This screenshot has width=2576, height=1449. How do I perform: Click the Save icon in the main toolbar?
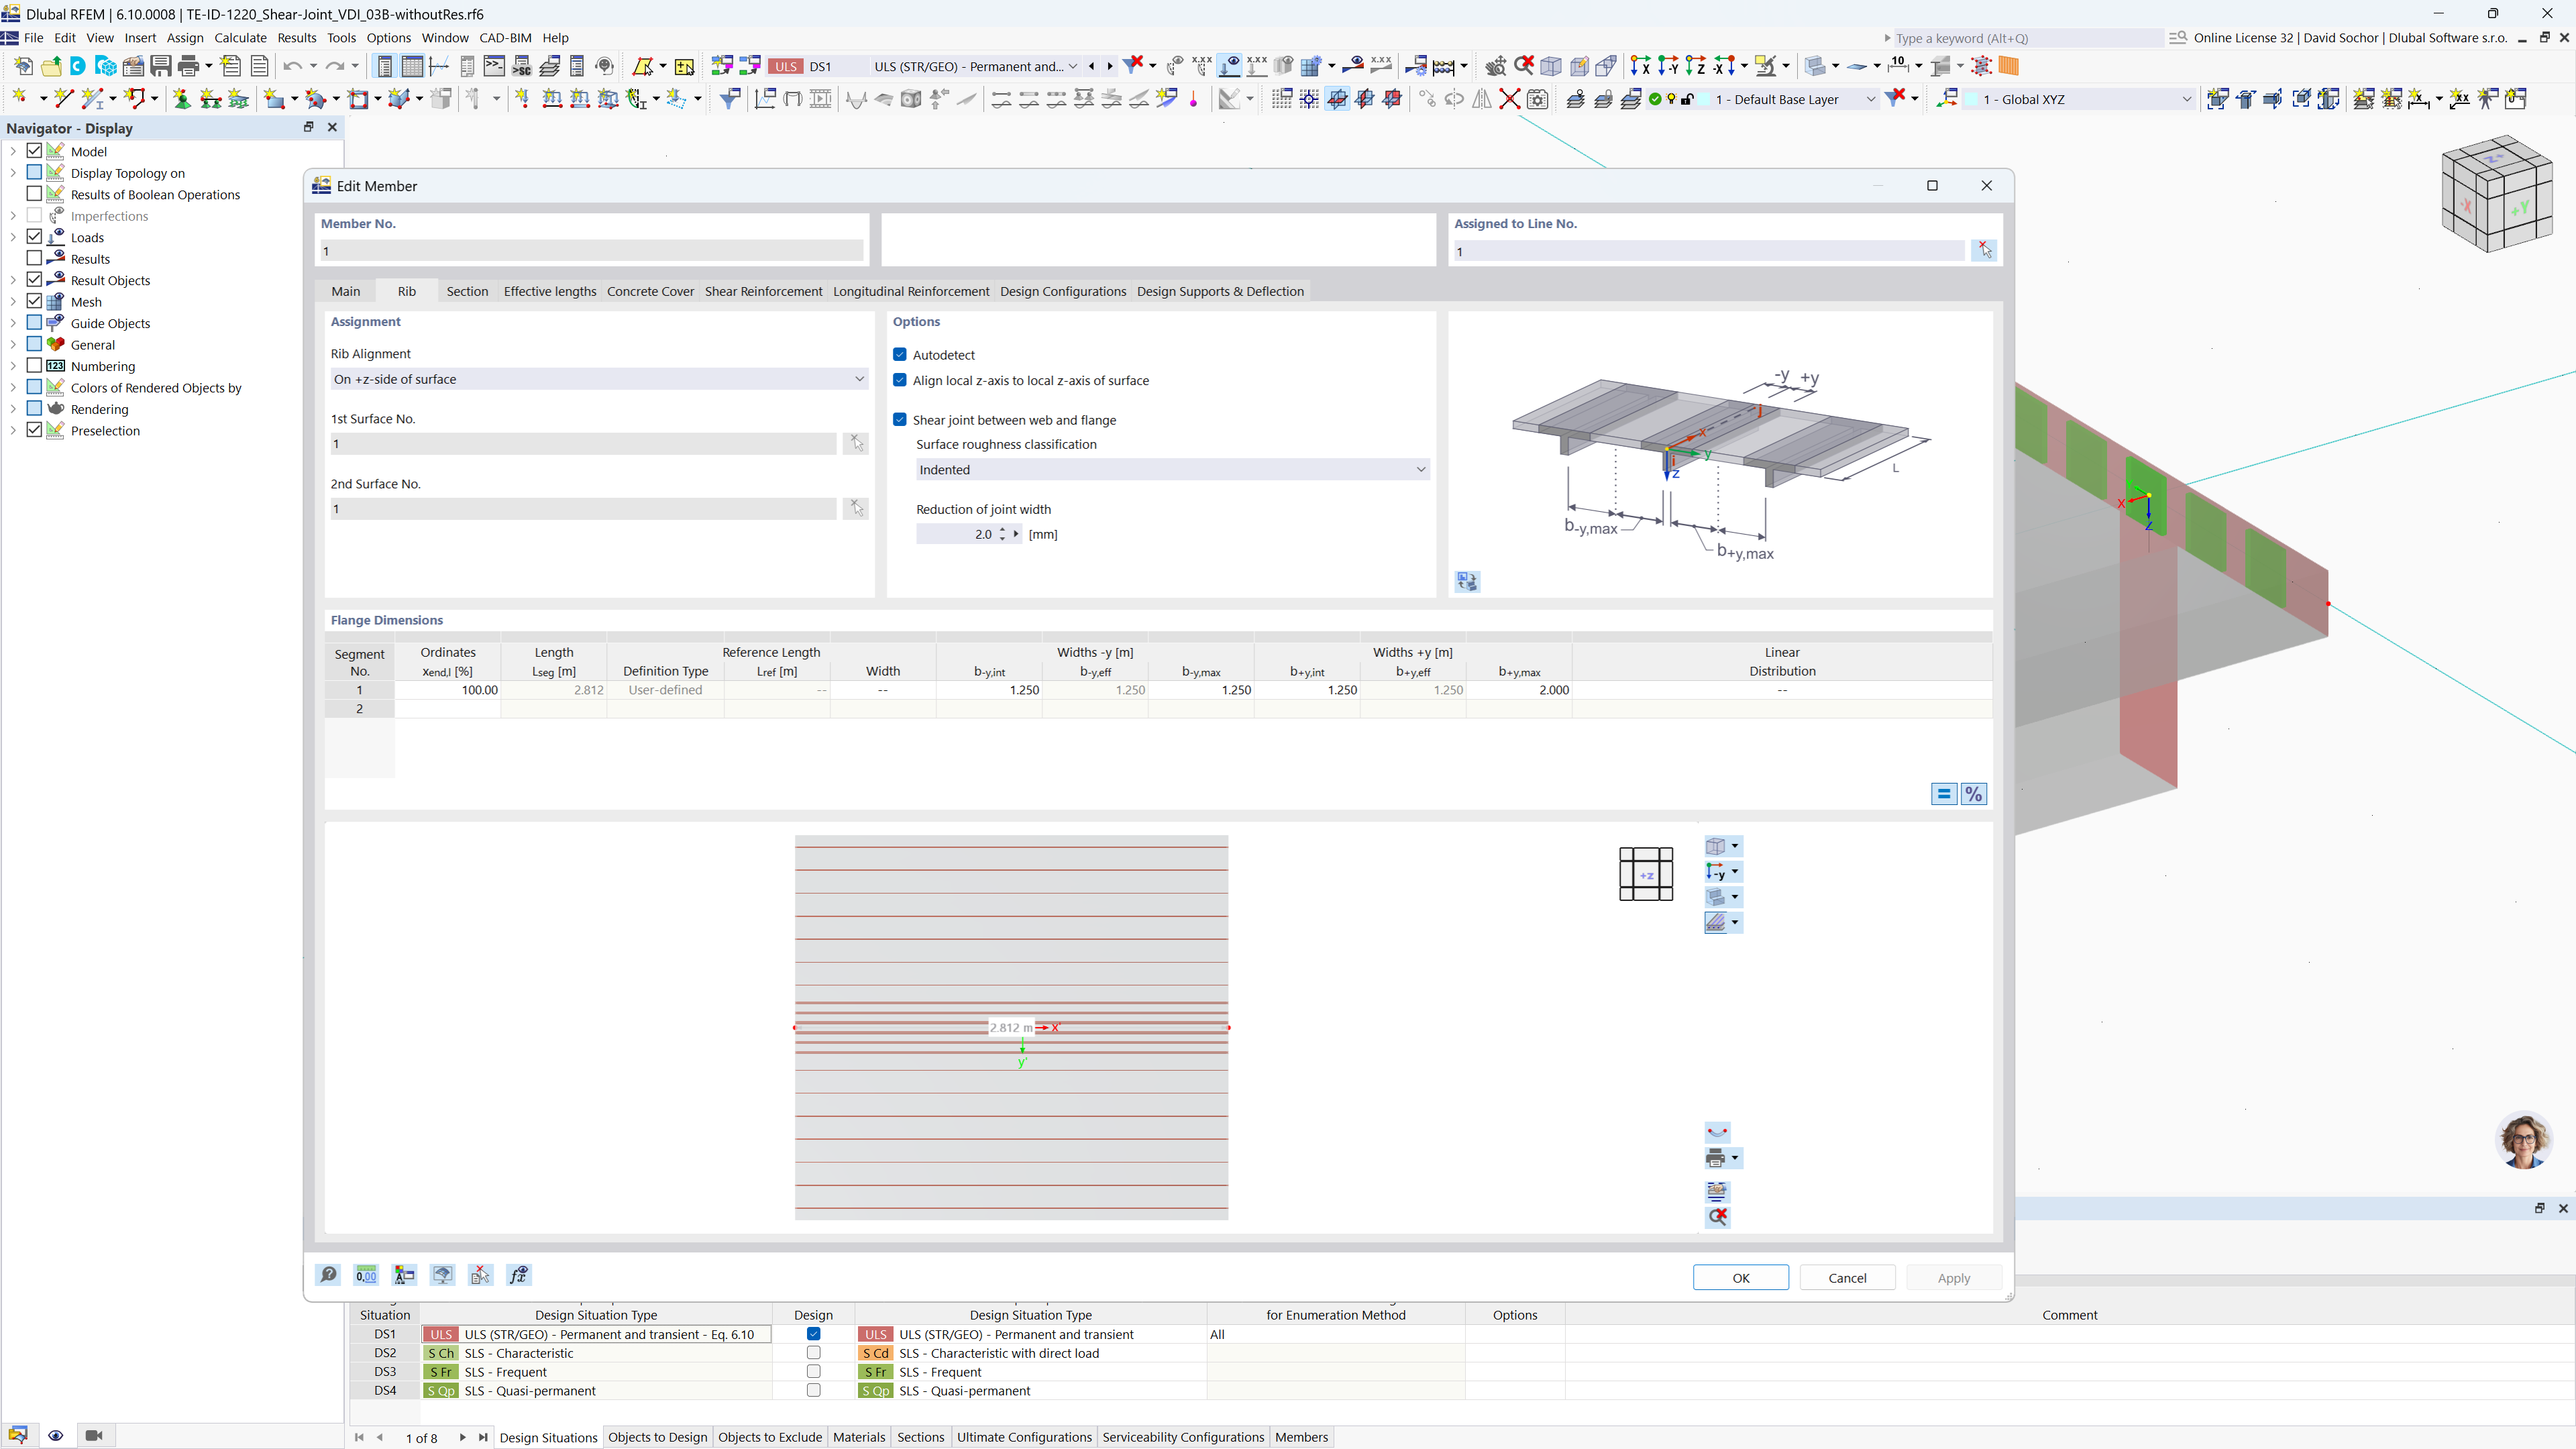click(161, 66)
